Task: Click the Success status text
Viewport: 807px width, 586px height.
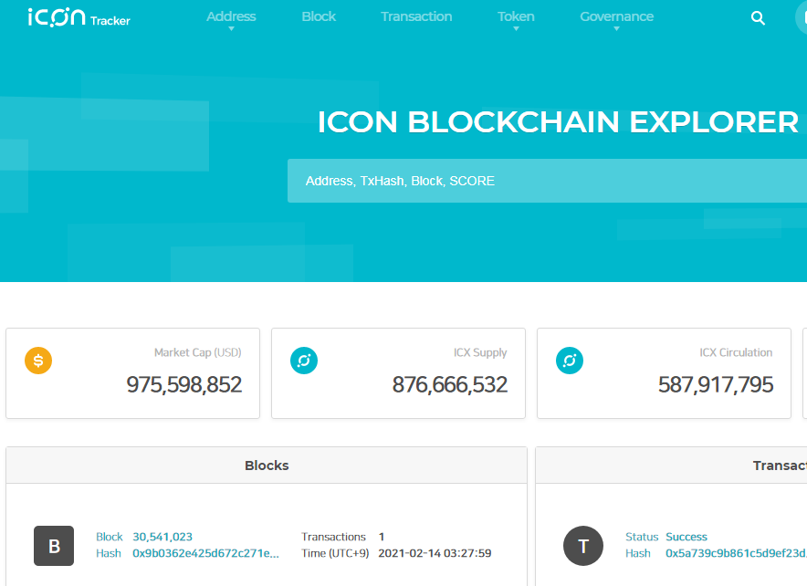Action: coord(686,537)
